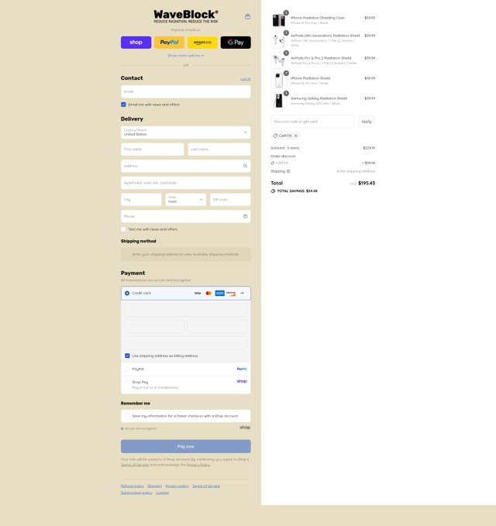
Task: Open AirPods Pro & Pro 2 Radiation Shield thumbnail
Action: [x=279, y=60]
